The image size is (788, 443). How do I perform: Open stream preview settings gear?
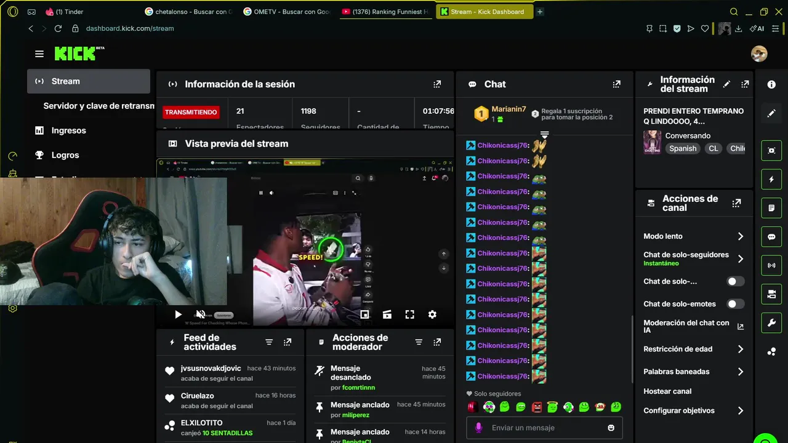tap(432, 314)
